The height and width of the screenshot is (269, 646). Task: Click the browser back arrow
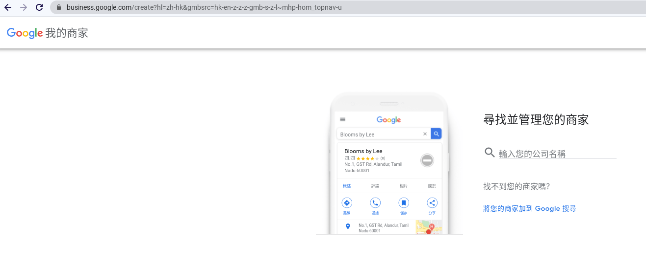pos(8,7)
